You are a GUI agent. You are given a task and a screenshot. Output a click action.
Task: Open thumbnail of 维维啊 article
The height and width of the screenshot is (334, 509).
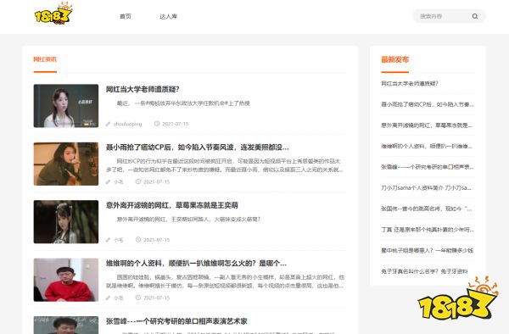66,280
